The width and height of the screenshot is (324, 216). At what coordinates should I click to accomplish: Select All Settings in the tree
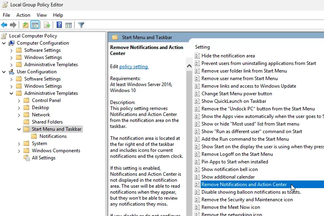pos(43,158)
